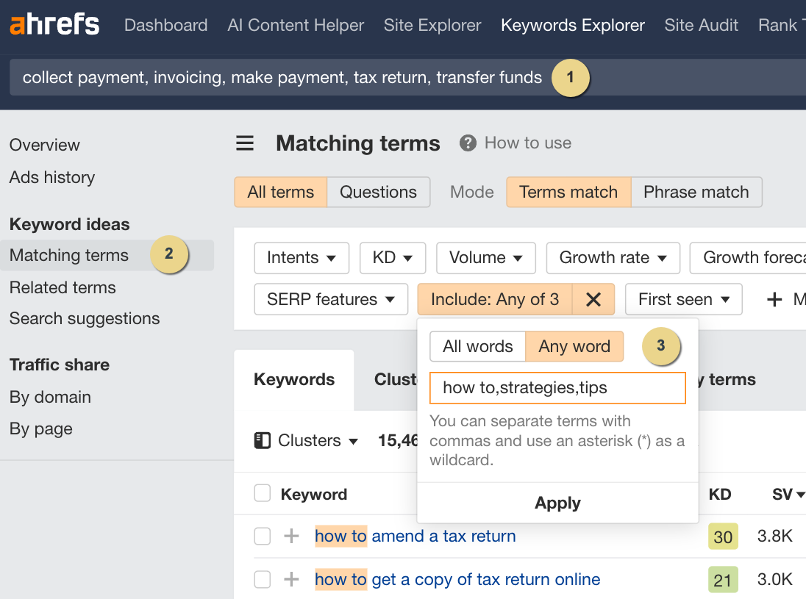Click the Clusters book icon

coord(262,440)
